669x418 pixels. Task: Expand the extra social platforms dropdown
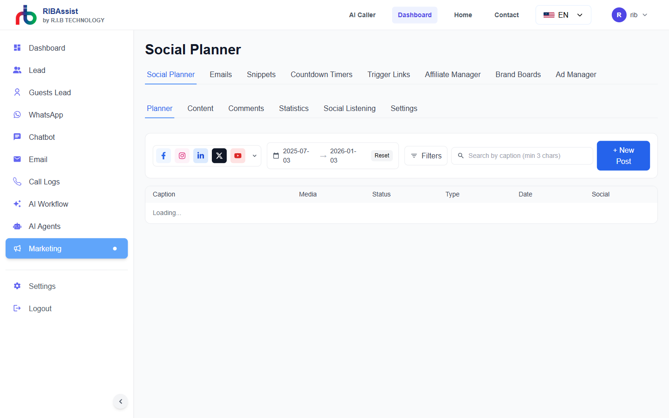pos(254,156)
